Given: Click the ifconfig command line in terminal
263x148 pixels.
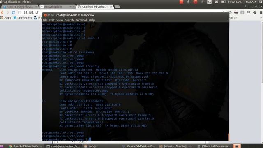Looking at the screenshot, I should point(71,66).
